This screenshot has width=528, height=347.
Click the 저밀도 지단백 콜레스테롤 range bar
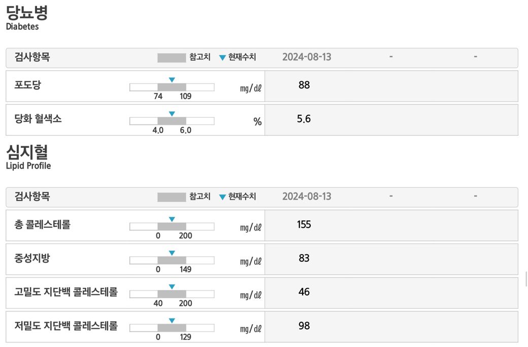[172, 328]
